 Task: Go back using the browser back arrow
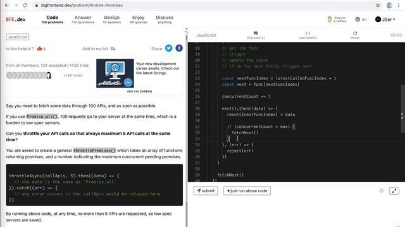[7, 5]
